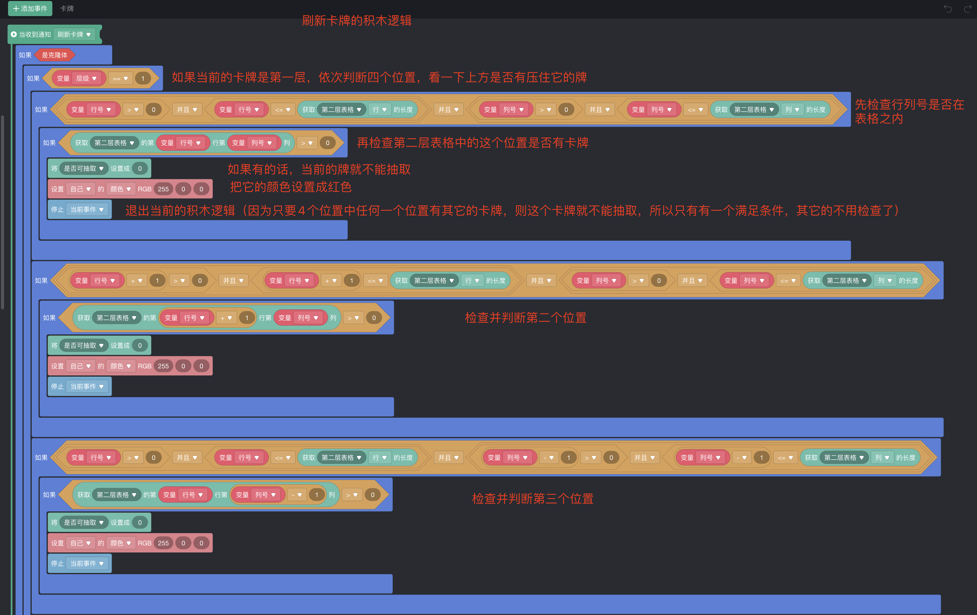The width and height of the screenshot is (977, 615).
Task: Open the 刷新卡牌 notification dropdown
Action: pyautogui.click(x=74, y=34)
